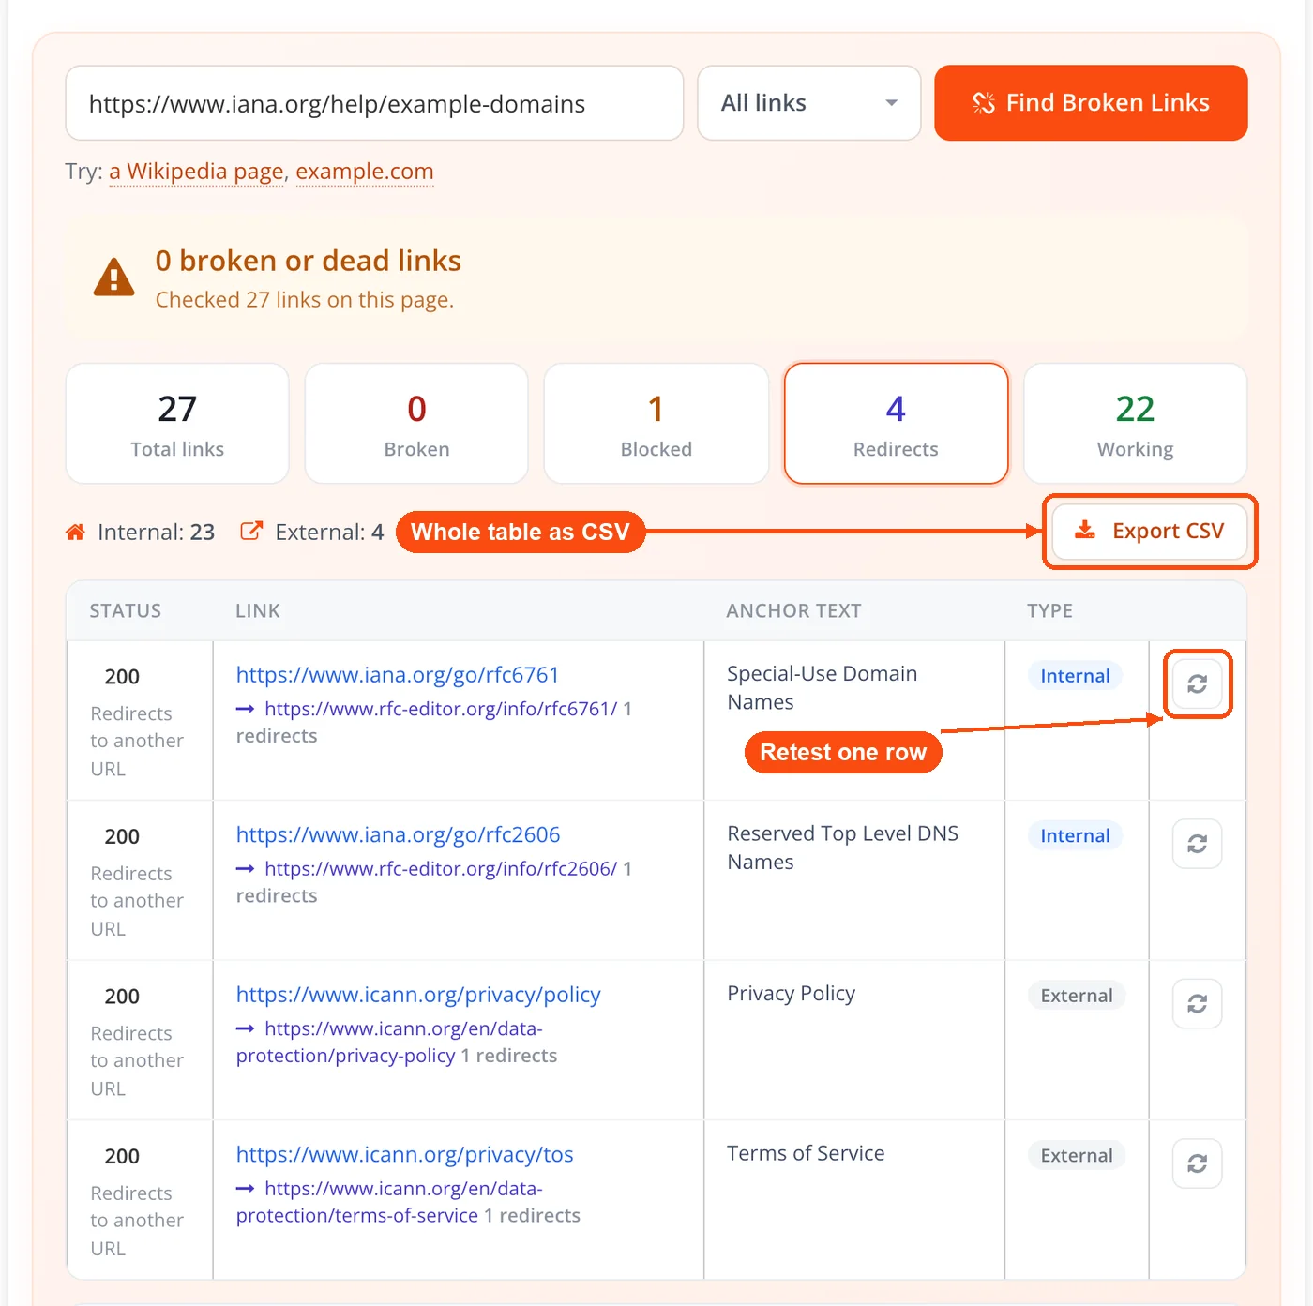Screen dimensions: 1313x1306
Task: Retest the privacy/policy link row
Action: tap(1197, 1004)
